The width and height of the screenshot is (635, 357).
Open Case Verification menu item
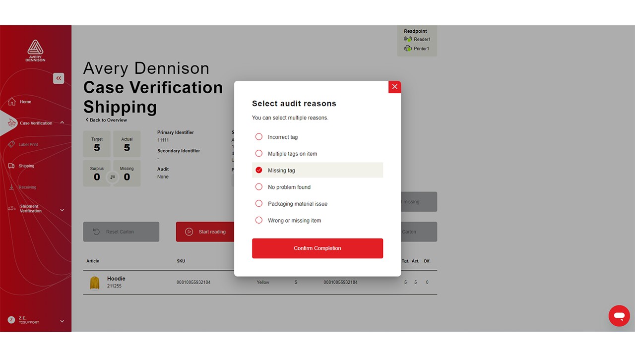(x=36, y=123)
